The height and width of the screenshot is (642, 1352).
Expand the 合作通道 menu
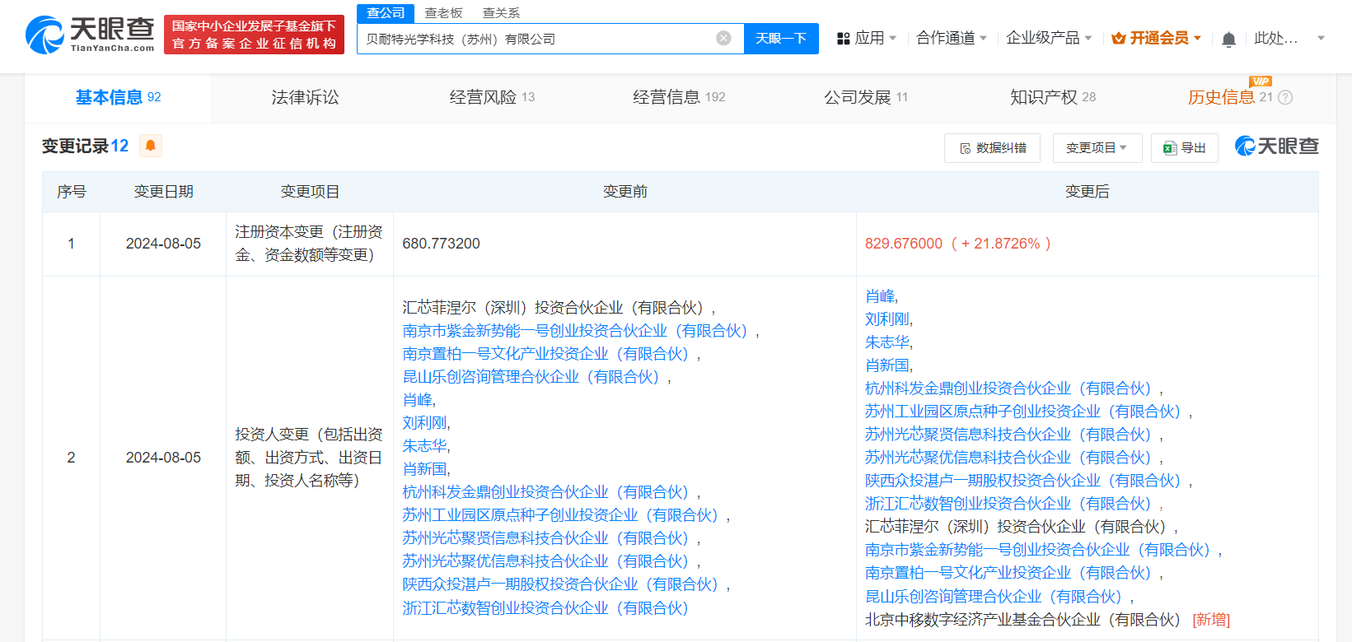pyautogui.click(x=952, y=38)
